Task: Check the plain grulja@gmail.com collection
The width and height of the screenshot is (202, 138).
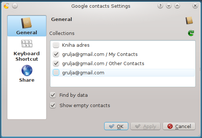Action: point(56,72)
